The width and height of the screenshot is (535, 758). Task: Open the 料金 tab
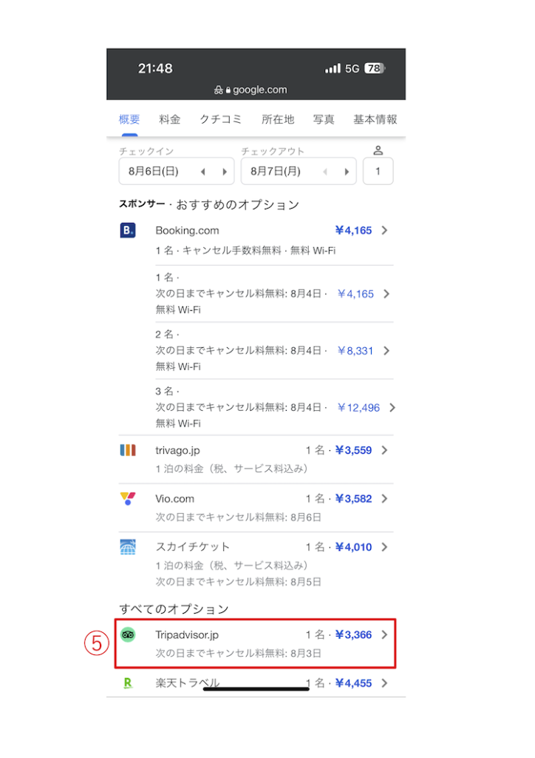170,119
